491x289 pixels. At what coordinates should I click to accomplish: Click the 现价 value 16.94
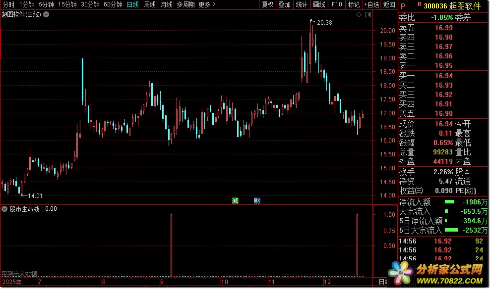coord(444,124)
